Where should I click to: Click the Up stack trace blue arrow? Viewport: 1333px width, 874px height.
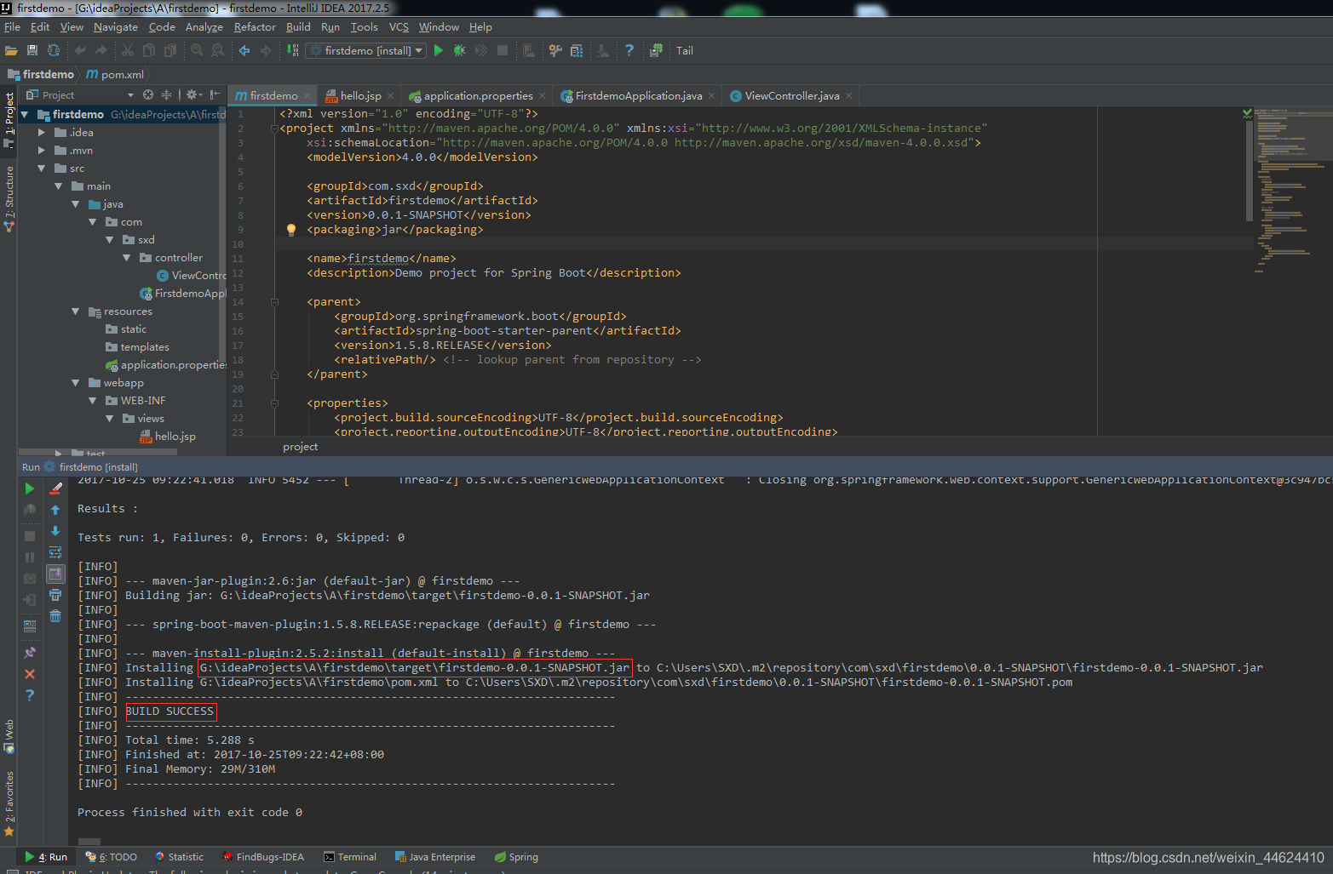(55, 510)
